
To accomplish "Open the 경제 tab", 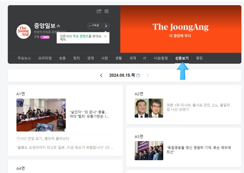I will (x=90, y=58).
